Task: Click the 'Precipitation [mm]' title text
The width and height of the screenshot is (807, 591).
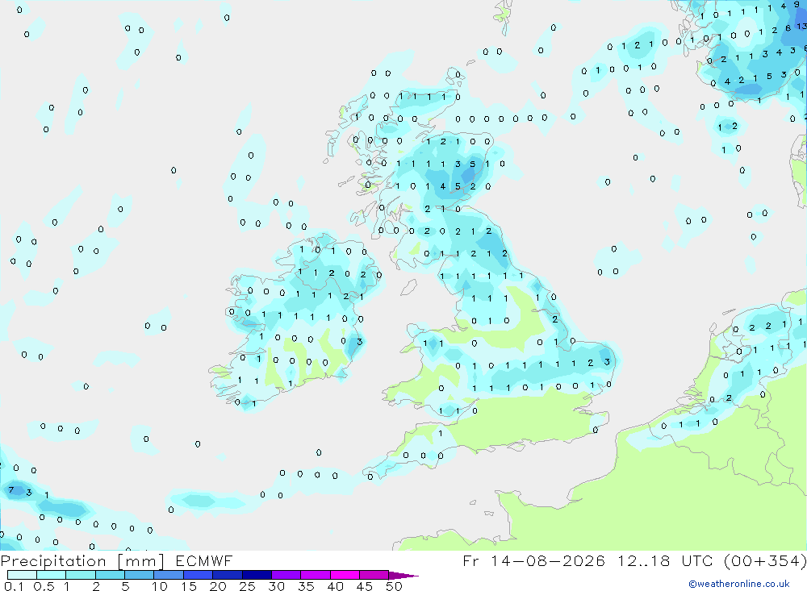Action: tap(82, 561)
